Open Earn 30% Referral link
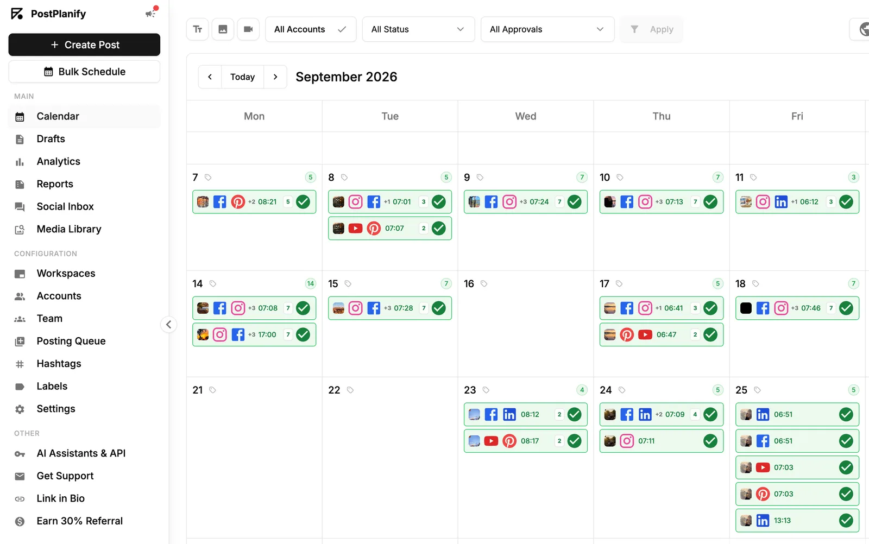This screenshot has height=544, width=869. click(84, 521)
